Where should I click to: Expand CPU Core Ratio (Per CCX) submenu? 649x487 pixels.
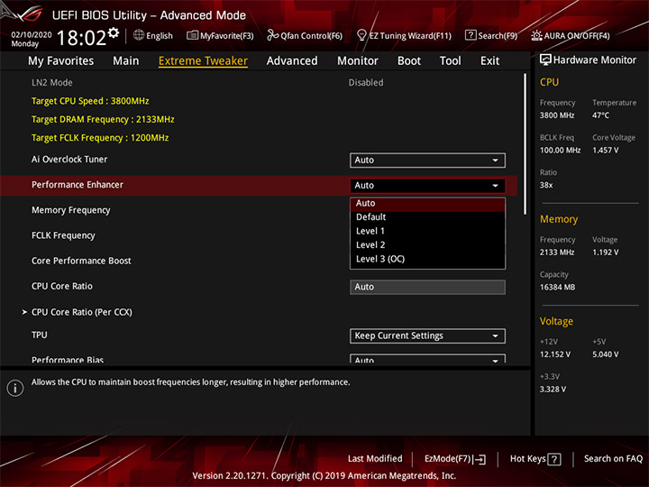click(81, 312)
